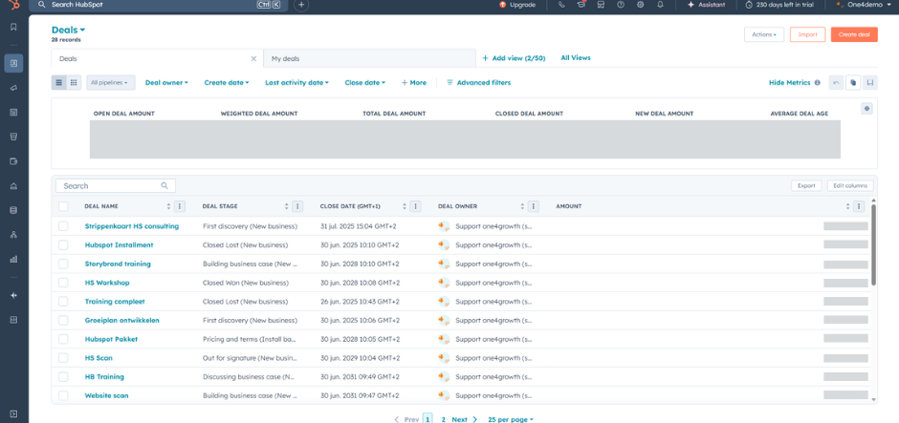Expand the All pipelines dropdown
899x423 pixels.
pos(111,83)
